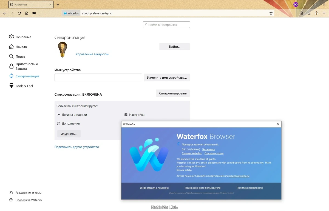
Task: Open Информация о лицензии link
Action: 154,188
